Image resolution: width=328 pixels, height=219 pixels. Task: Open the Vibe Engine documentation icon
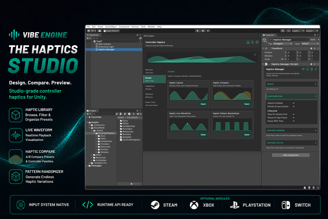pos(252,42)
